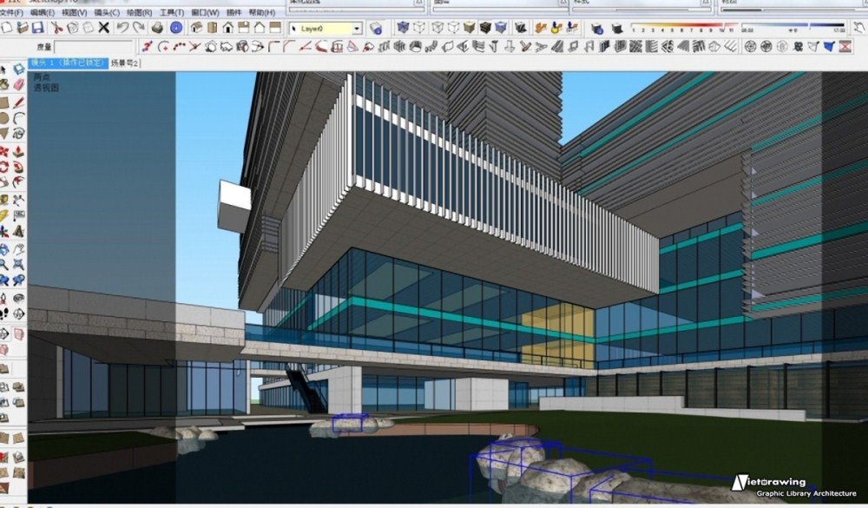Select the 镜头 1 scene tab
This screenshot has width=868, height=508.
[68, 63]
